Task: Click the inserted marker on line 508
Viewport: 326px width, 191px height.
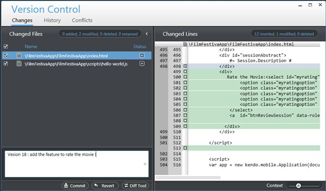Action: click(x=185, y=121)
